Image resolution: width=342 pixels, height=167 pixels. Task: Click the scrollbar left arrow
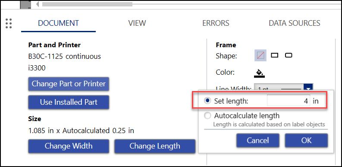[37, 4]
